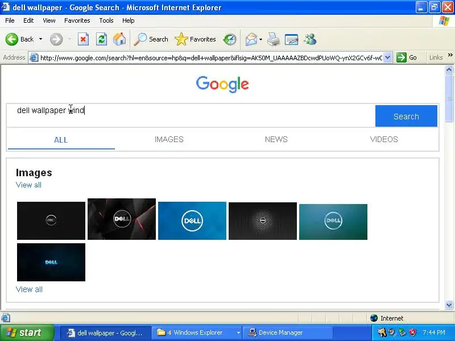Go to Home page via house icon

tap(119, 39)
